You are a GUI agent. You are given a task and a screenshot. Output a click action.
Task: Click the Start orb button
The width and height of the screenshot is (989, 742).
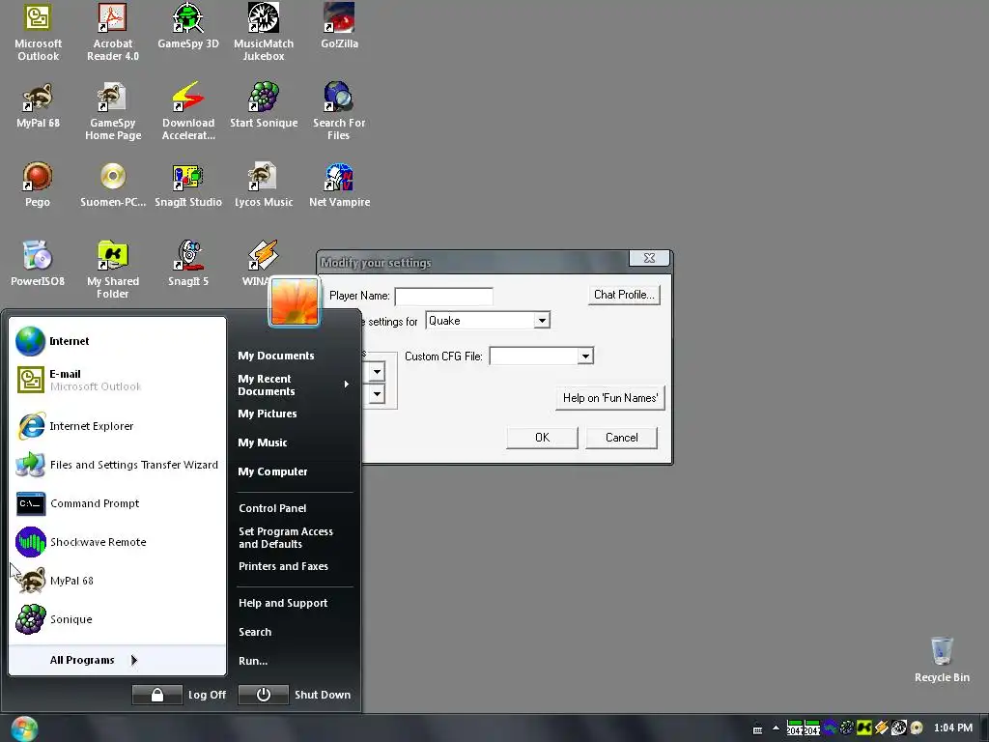[x=24, y=728]
